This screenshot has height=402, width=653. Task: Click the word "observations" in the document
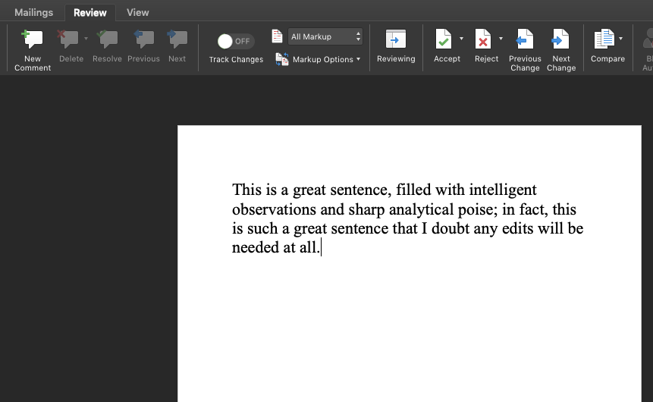pyautogui.click(x=274, y=209)
